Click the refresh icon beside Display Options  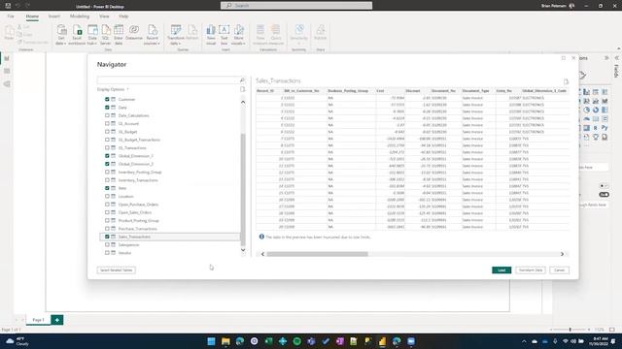(242, 89)
